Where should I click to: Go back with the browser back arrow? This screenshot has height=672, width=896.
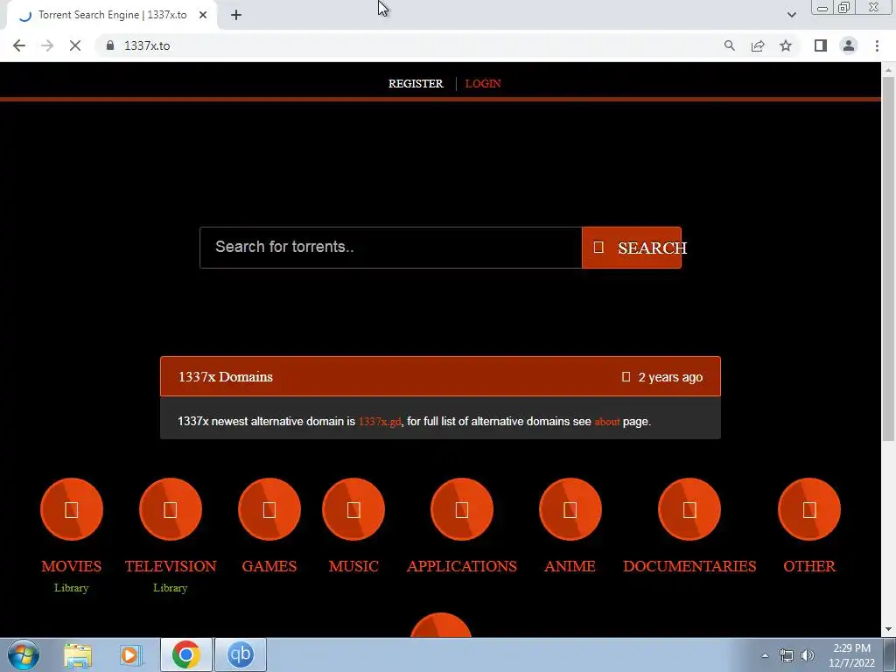19,45
